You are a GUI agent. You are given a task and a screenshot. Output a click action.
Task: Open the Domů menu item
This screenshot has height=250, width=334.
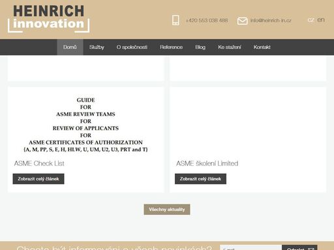[x=70, y=47]
